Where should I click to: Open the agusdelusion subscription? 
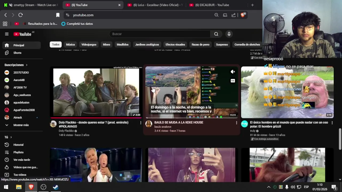tap(21, 102)
